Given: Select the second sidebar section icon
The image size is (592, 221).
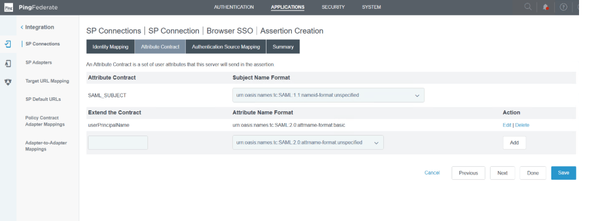Looking at the screenshot, I should coord(8,64).
